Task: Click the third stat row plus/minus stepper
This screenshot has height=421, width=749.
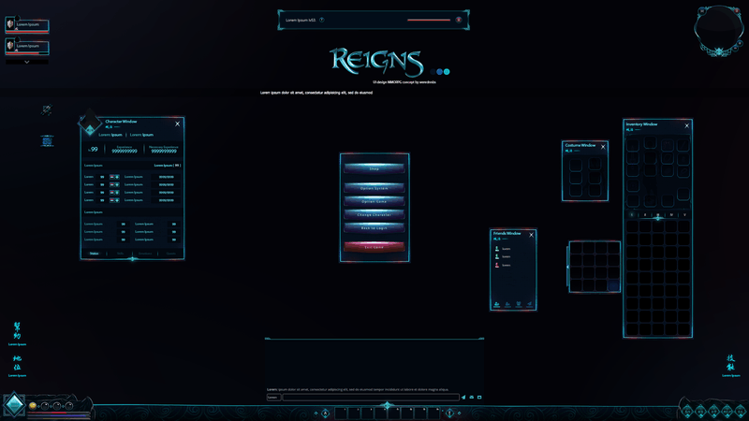Action: (x=114, y=193)
